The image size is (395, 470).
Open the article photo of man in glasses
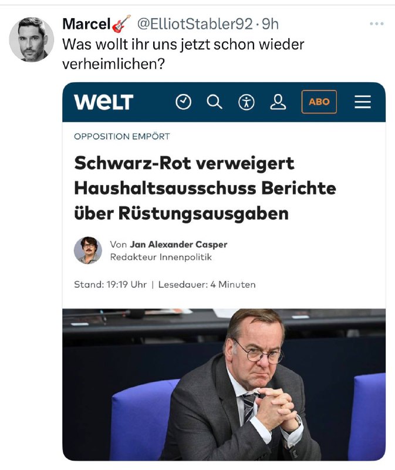coord(224,385)
